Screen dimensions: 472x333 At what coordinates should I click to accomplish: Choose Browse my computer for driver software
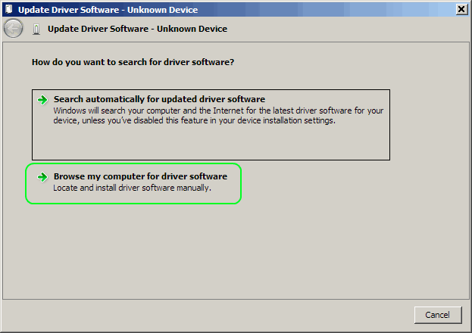[140, 176]
